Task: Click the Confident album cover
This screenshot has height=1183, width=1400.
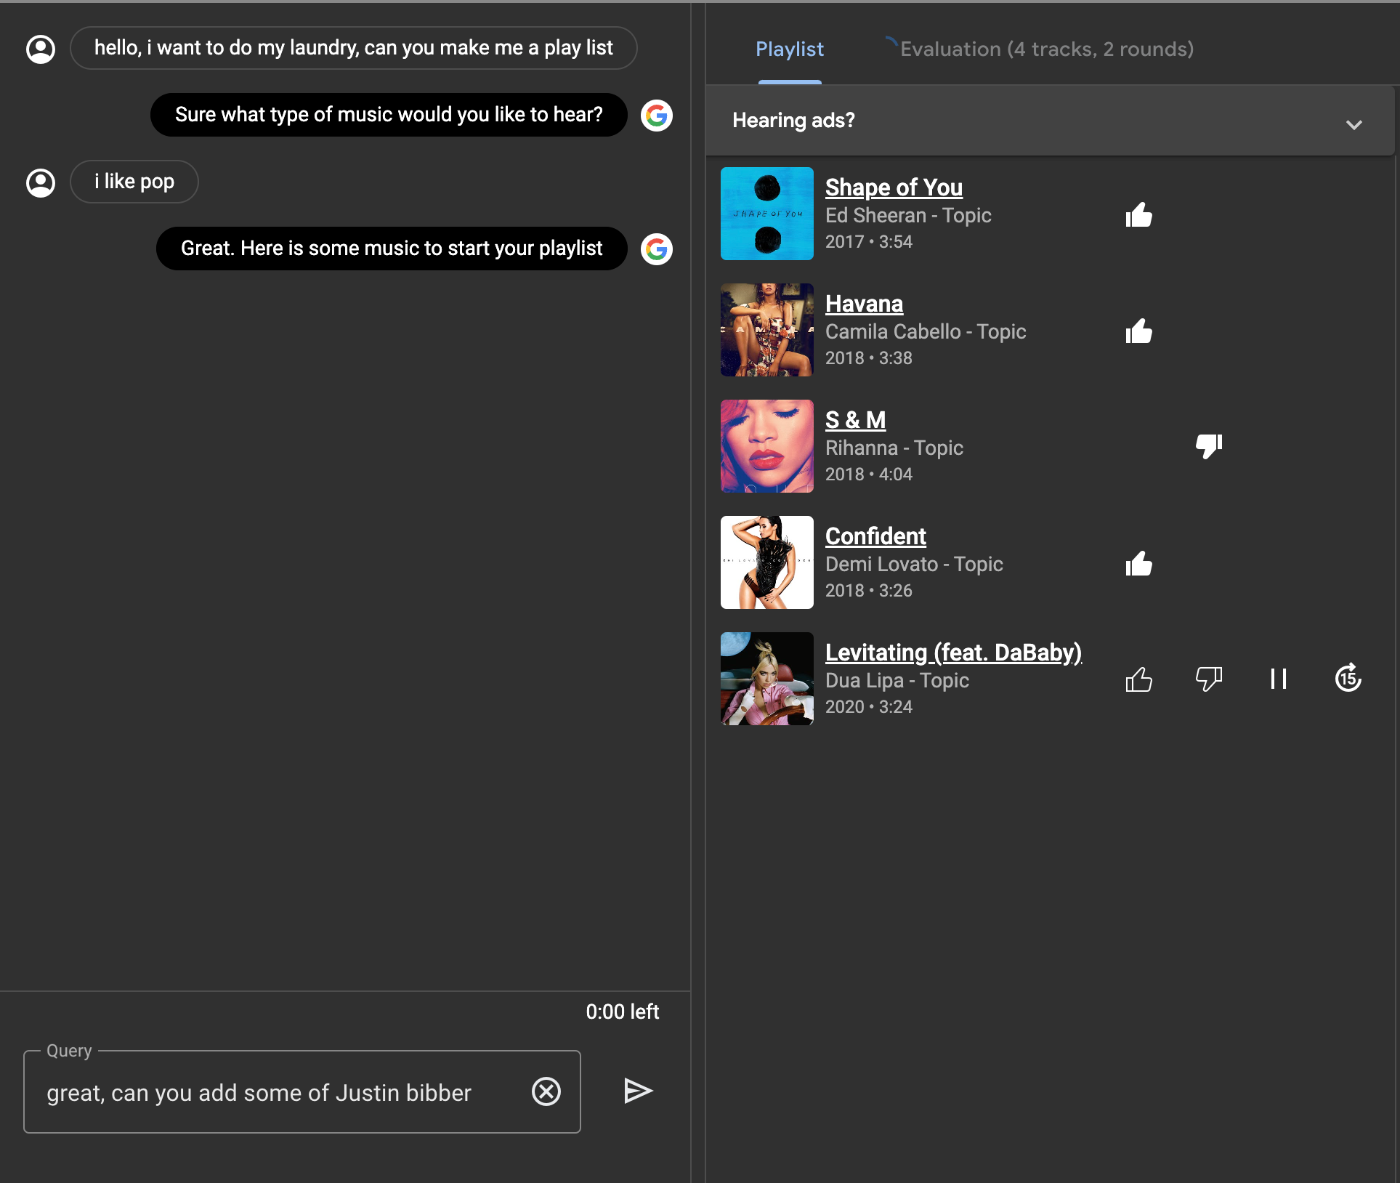Action: (767, 562)
